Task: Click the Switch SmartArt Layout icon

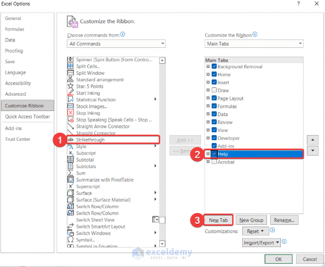Action: [x=70, y=226]
